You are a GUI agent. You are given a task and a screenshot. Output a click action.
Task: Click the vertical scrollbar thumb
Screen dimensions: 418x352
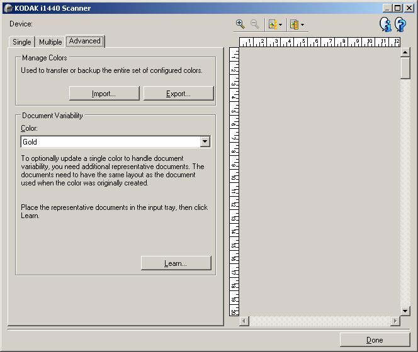pos(405,68)
